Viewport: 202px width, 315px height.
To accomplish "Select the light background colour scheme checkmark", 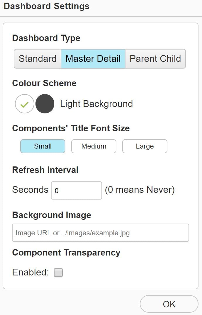I will (x=24, y=104).
